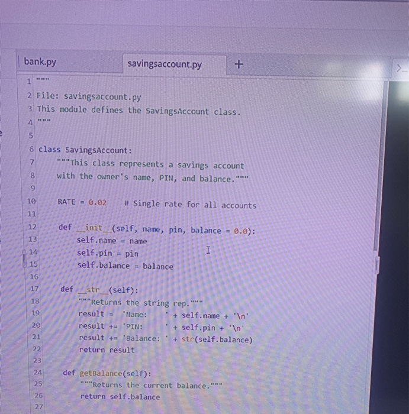Click 'This module defines the SavingsAccount class.' line
409x414 pixels.
pos(139,111)
